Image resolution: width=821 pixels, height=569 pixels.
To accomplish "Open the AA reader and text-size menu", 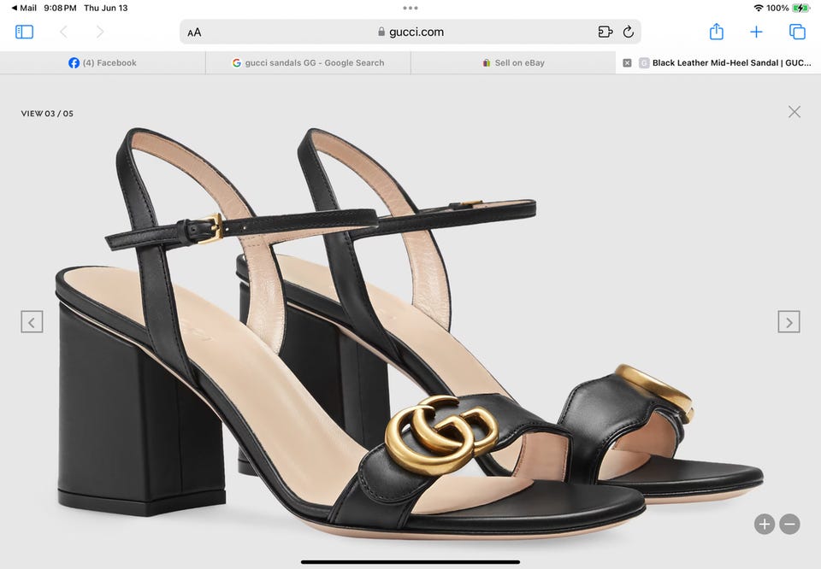I will tap(194, 32).
